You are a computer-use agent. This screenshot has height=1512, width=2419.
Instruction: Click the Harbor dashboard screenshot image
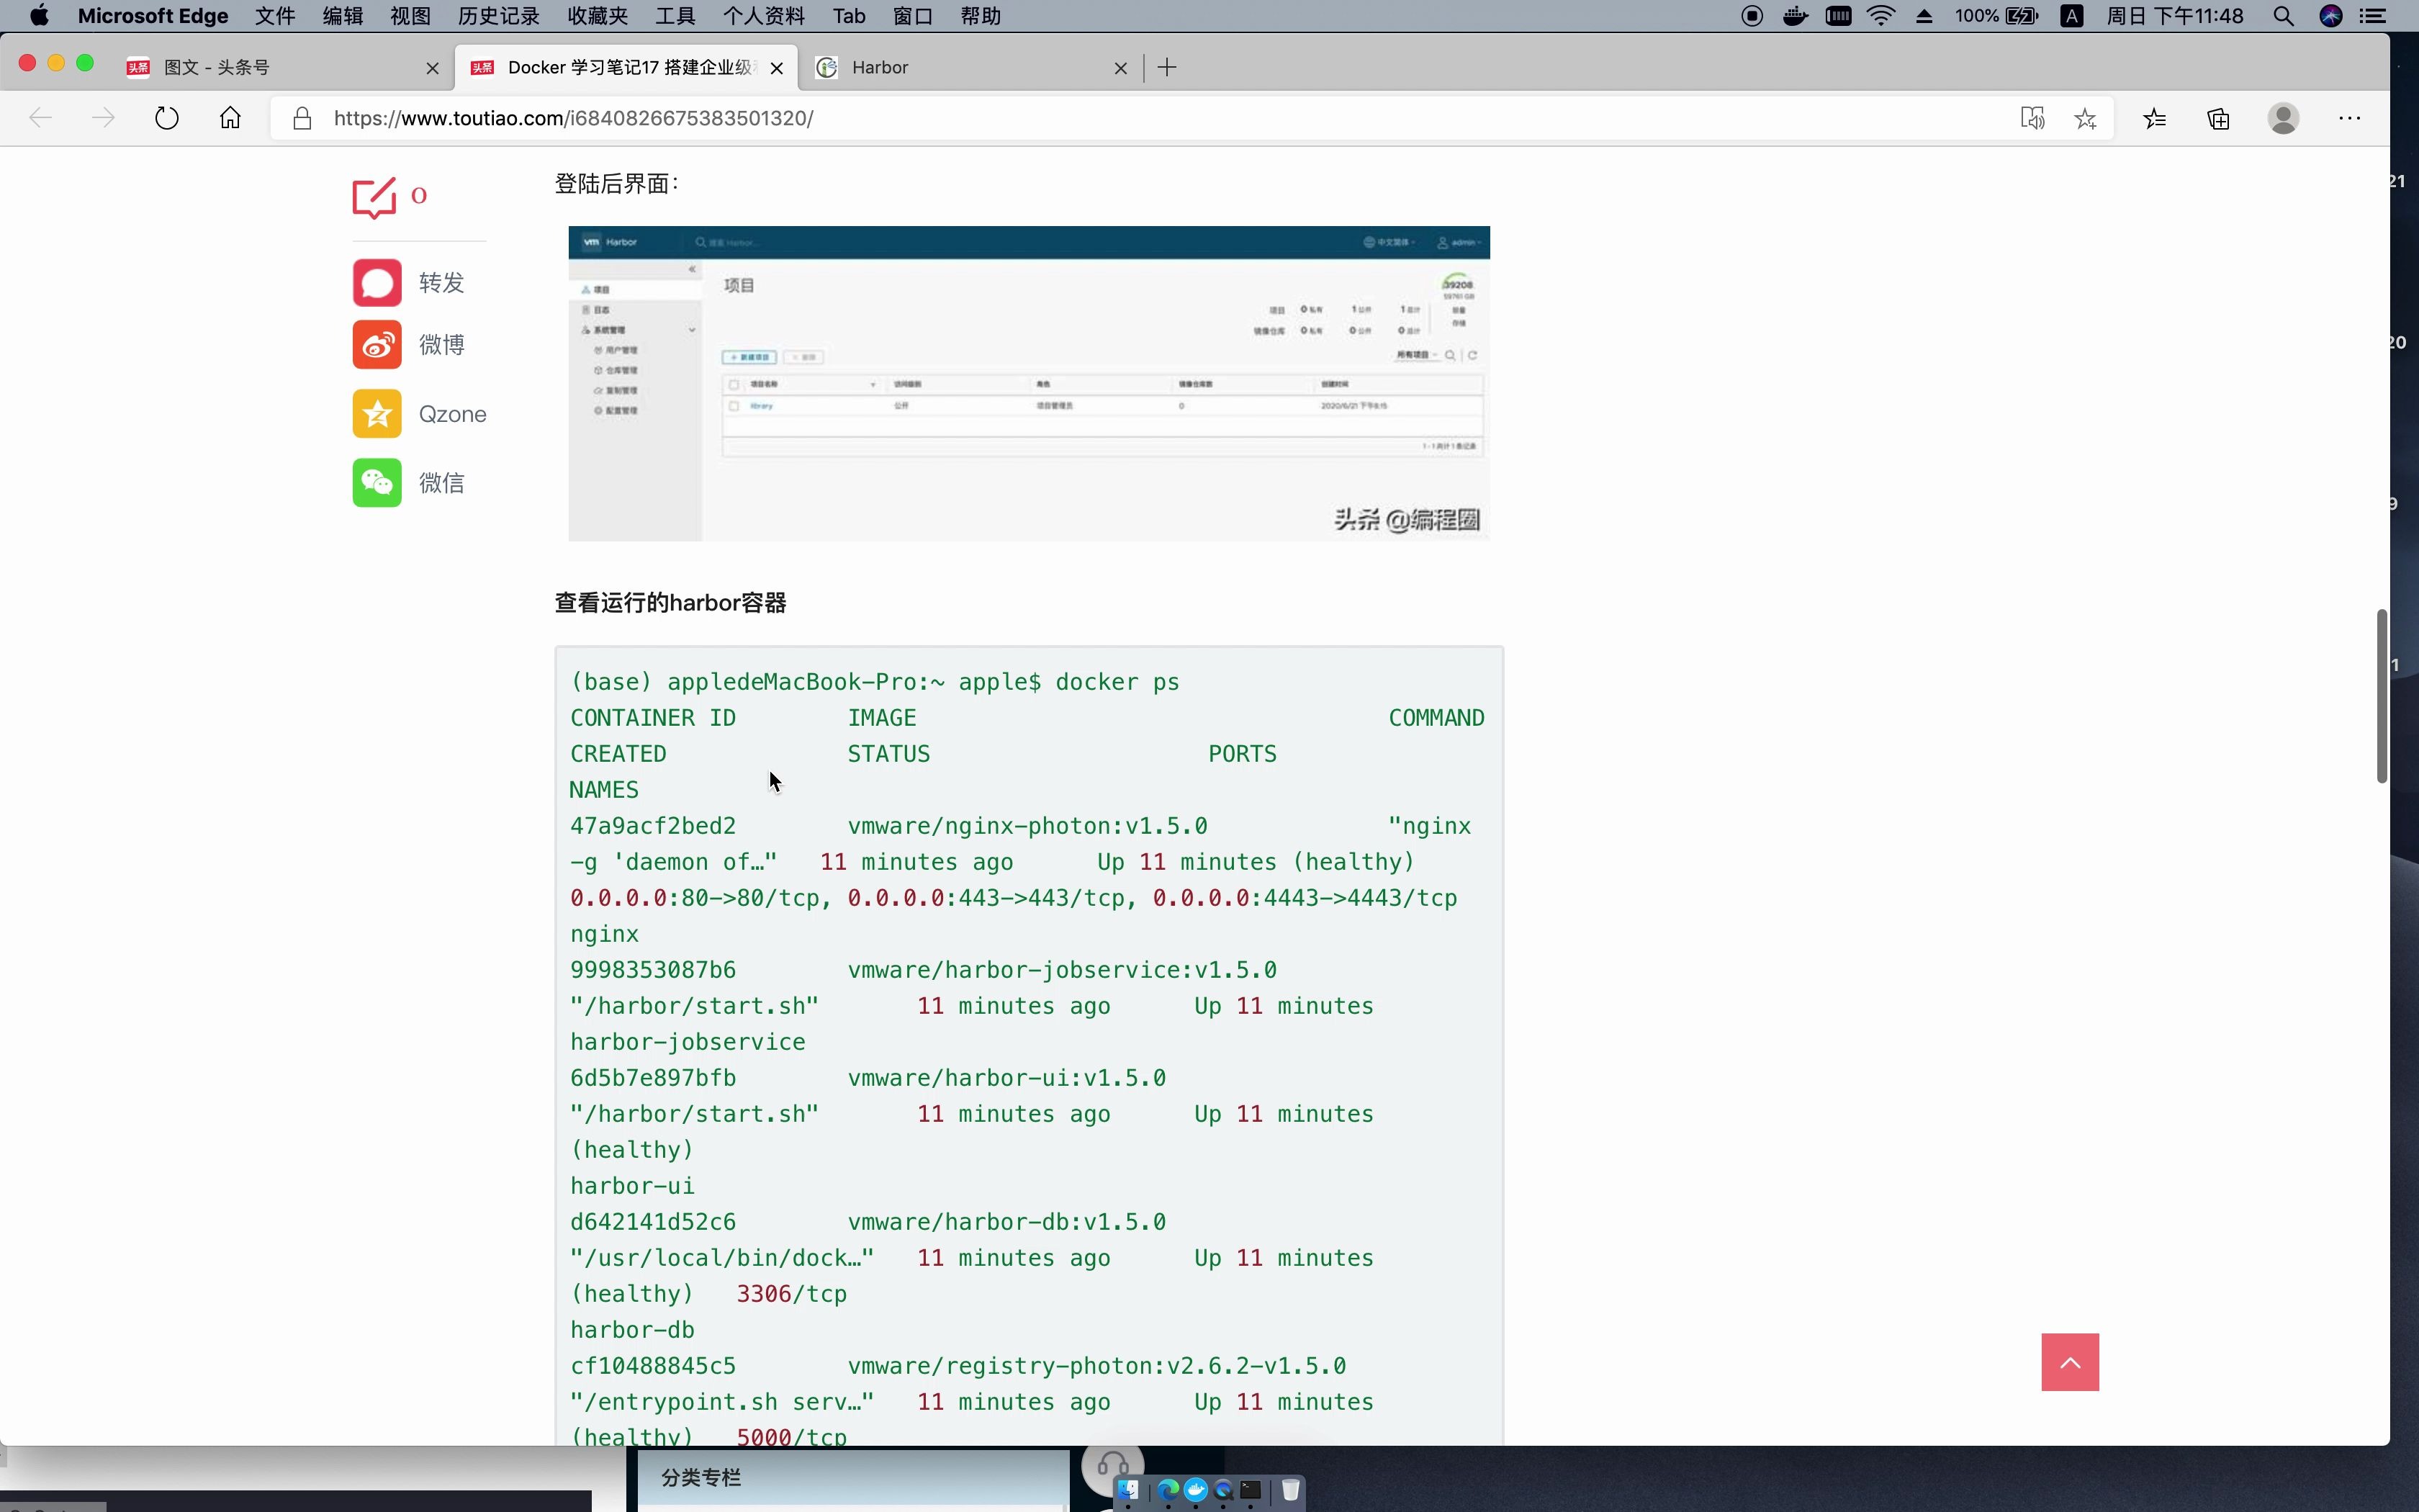pyautogui.click(x=1029, y=383)
